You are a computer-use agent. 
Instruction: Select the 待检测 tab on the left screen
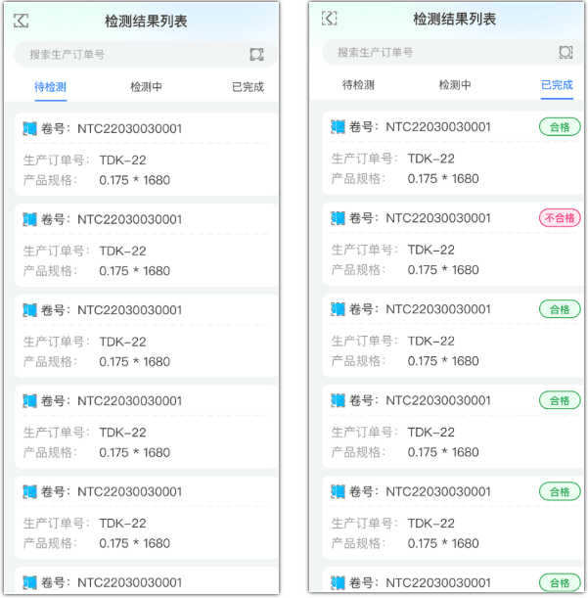coord(51,87)
